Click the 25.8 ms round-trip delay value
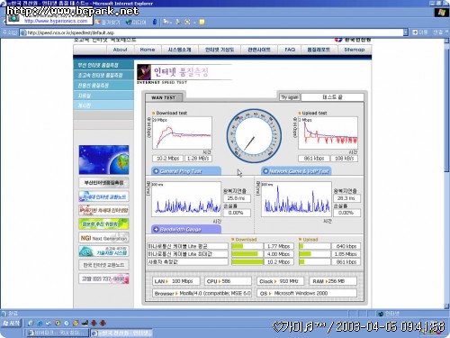Image resolution: width=450 pixels, height=338 pixels. tap(237, 198)
